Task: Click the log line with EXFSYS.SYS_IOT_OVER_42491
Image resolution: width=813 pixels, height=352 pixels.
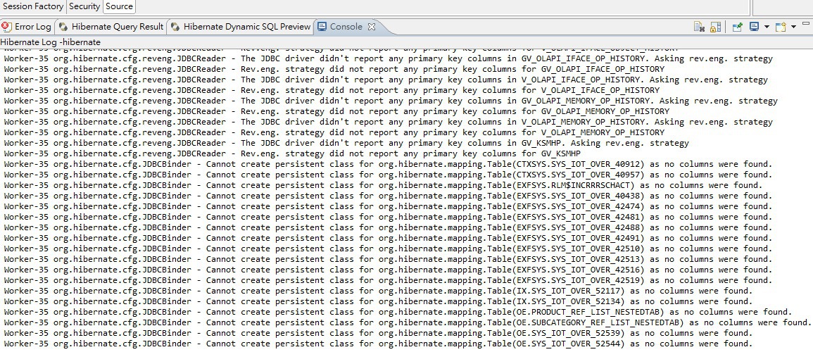Action: (x=388, y=238)
